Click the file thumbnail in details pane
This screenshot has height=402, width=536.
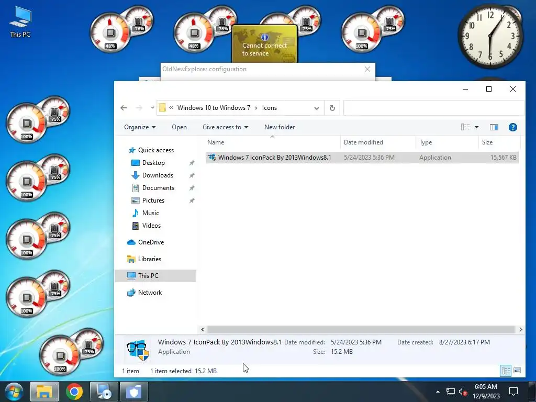click(138, 350)
